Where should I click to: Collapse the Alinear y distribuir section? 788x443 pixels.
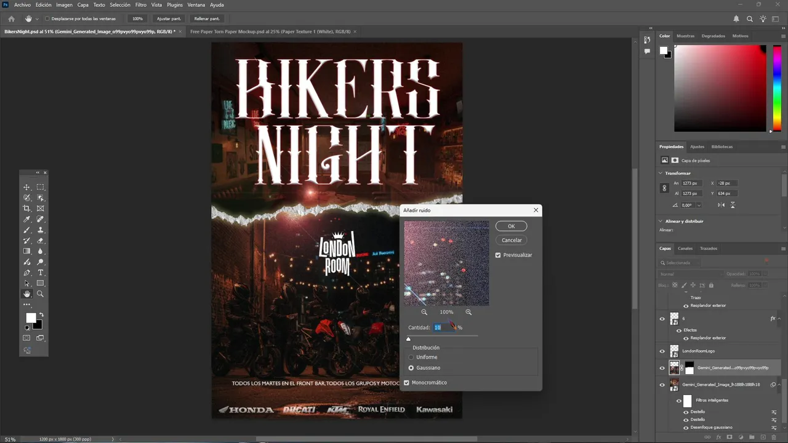click(x=661, y=221)
